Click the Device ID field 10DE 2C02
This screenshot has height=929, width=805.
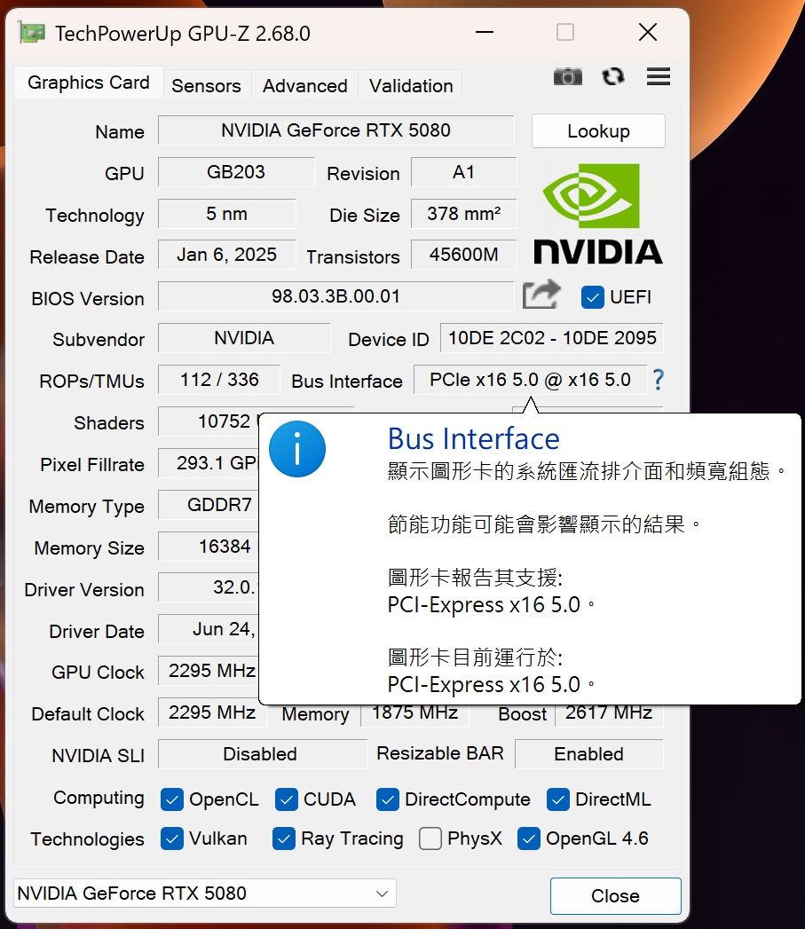coord(551,338)
